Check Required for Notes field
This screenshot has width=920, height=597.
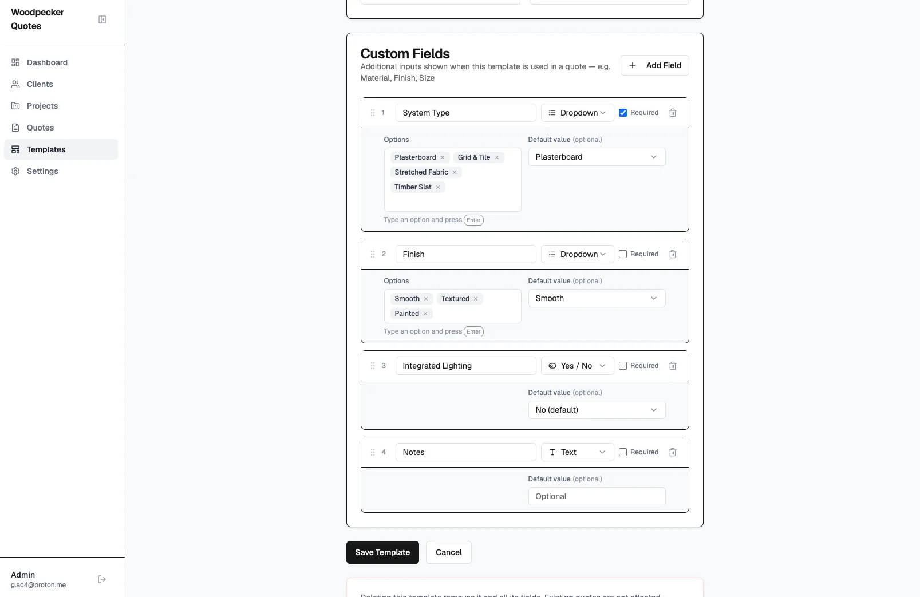coord(623,452)
